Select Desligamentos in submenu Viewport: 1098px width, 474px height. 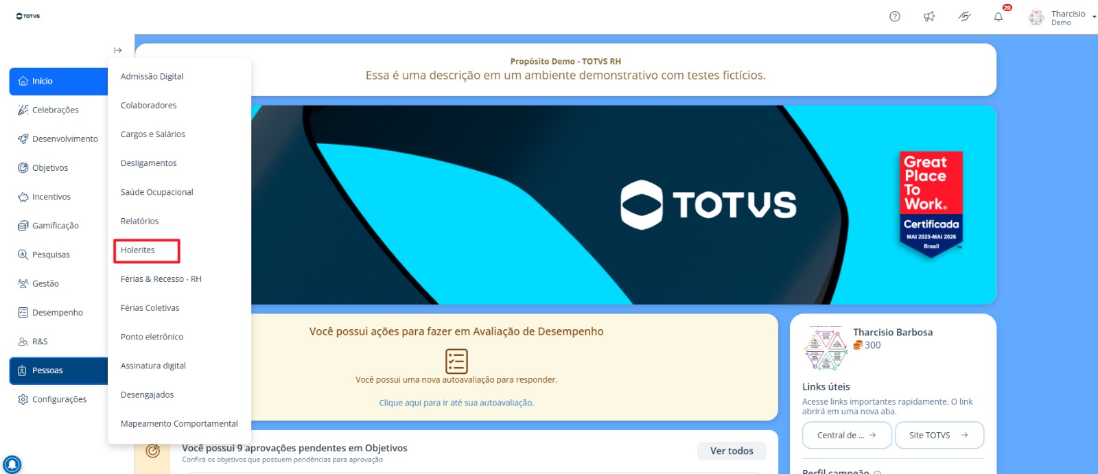[149, 163]
